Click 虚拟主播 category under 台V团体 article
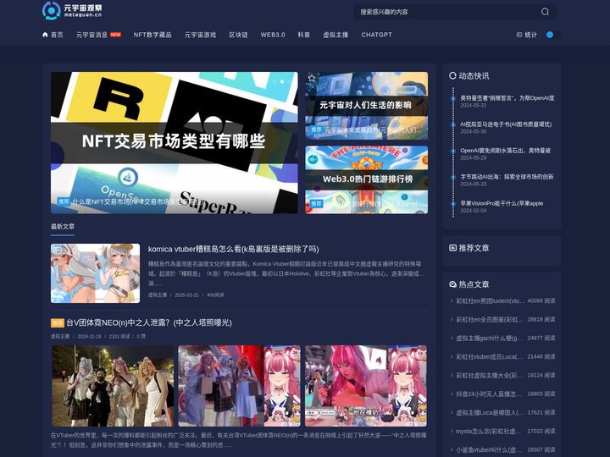Screen dimensions: 610x457 pos(60,336)
